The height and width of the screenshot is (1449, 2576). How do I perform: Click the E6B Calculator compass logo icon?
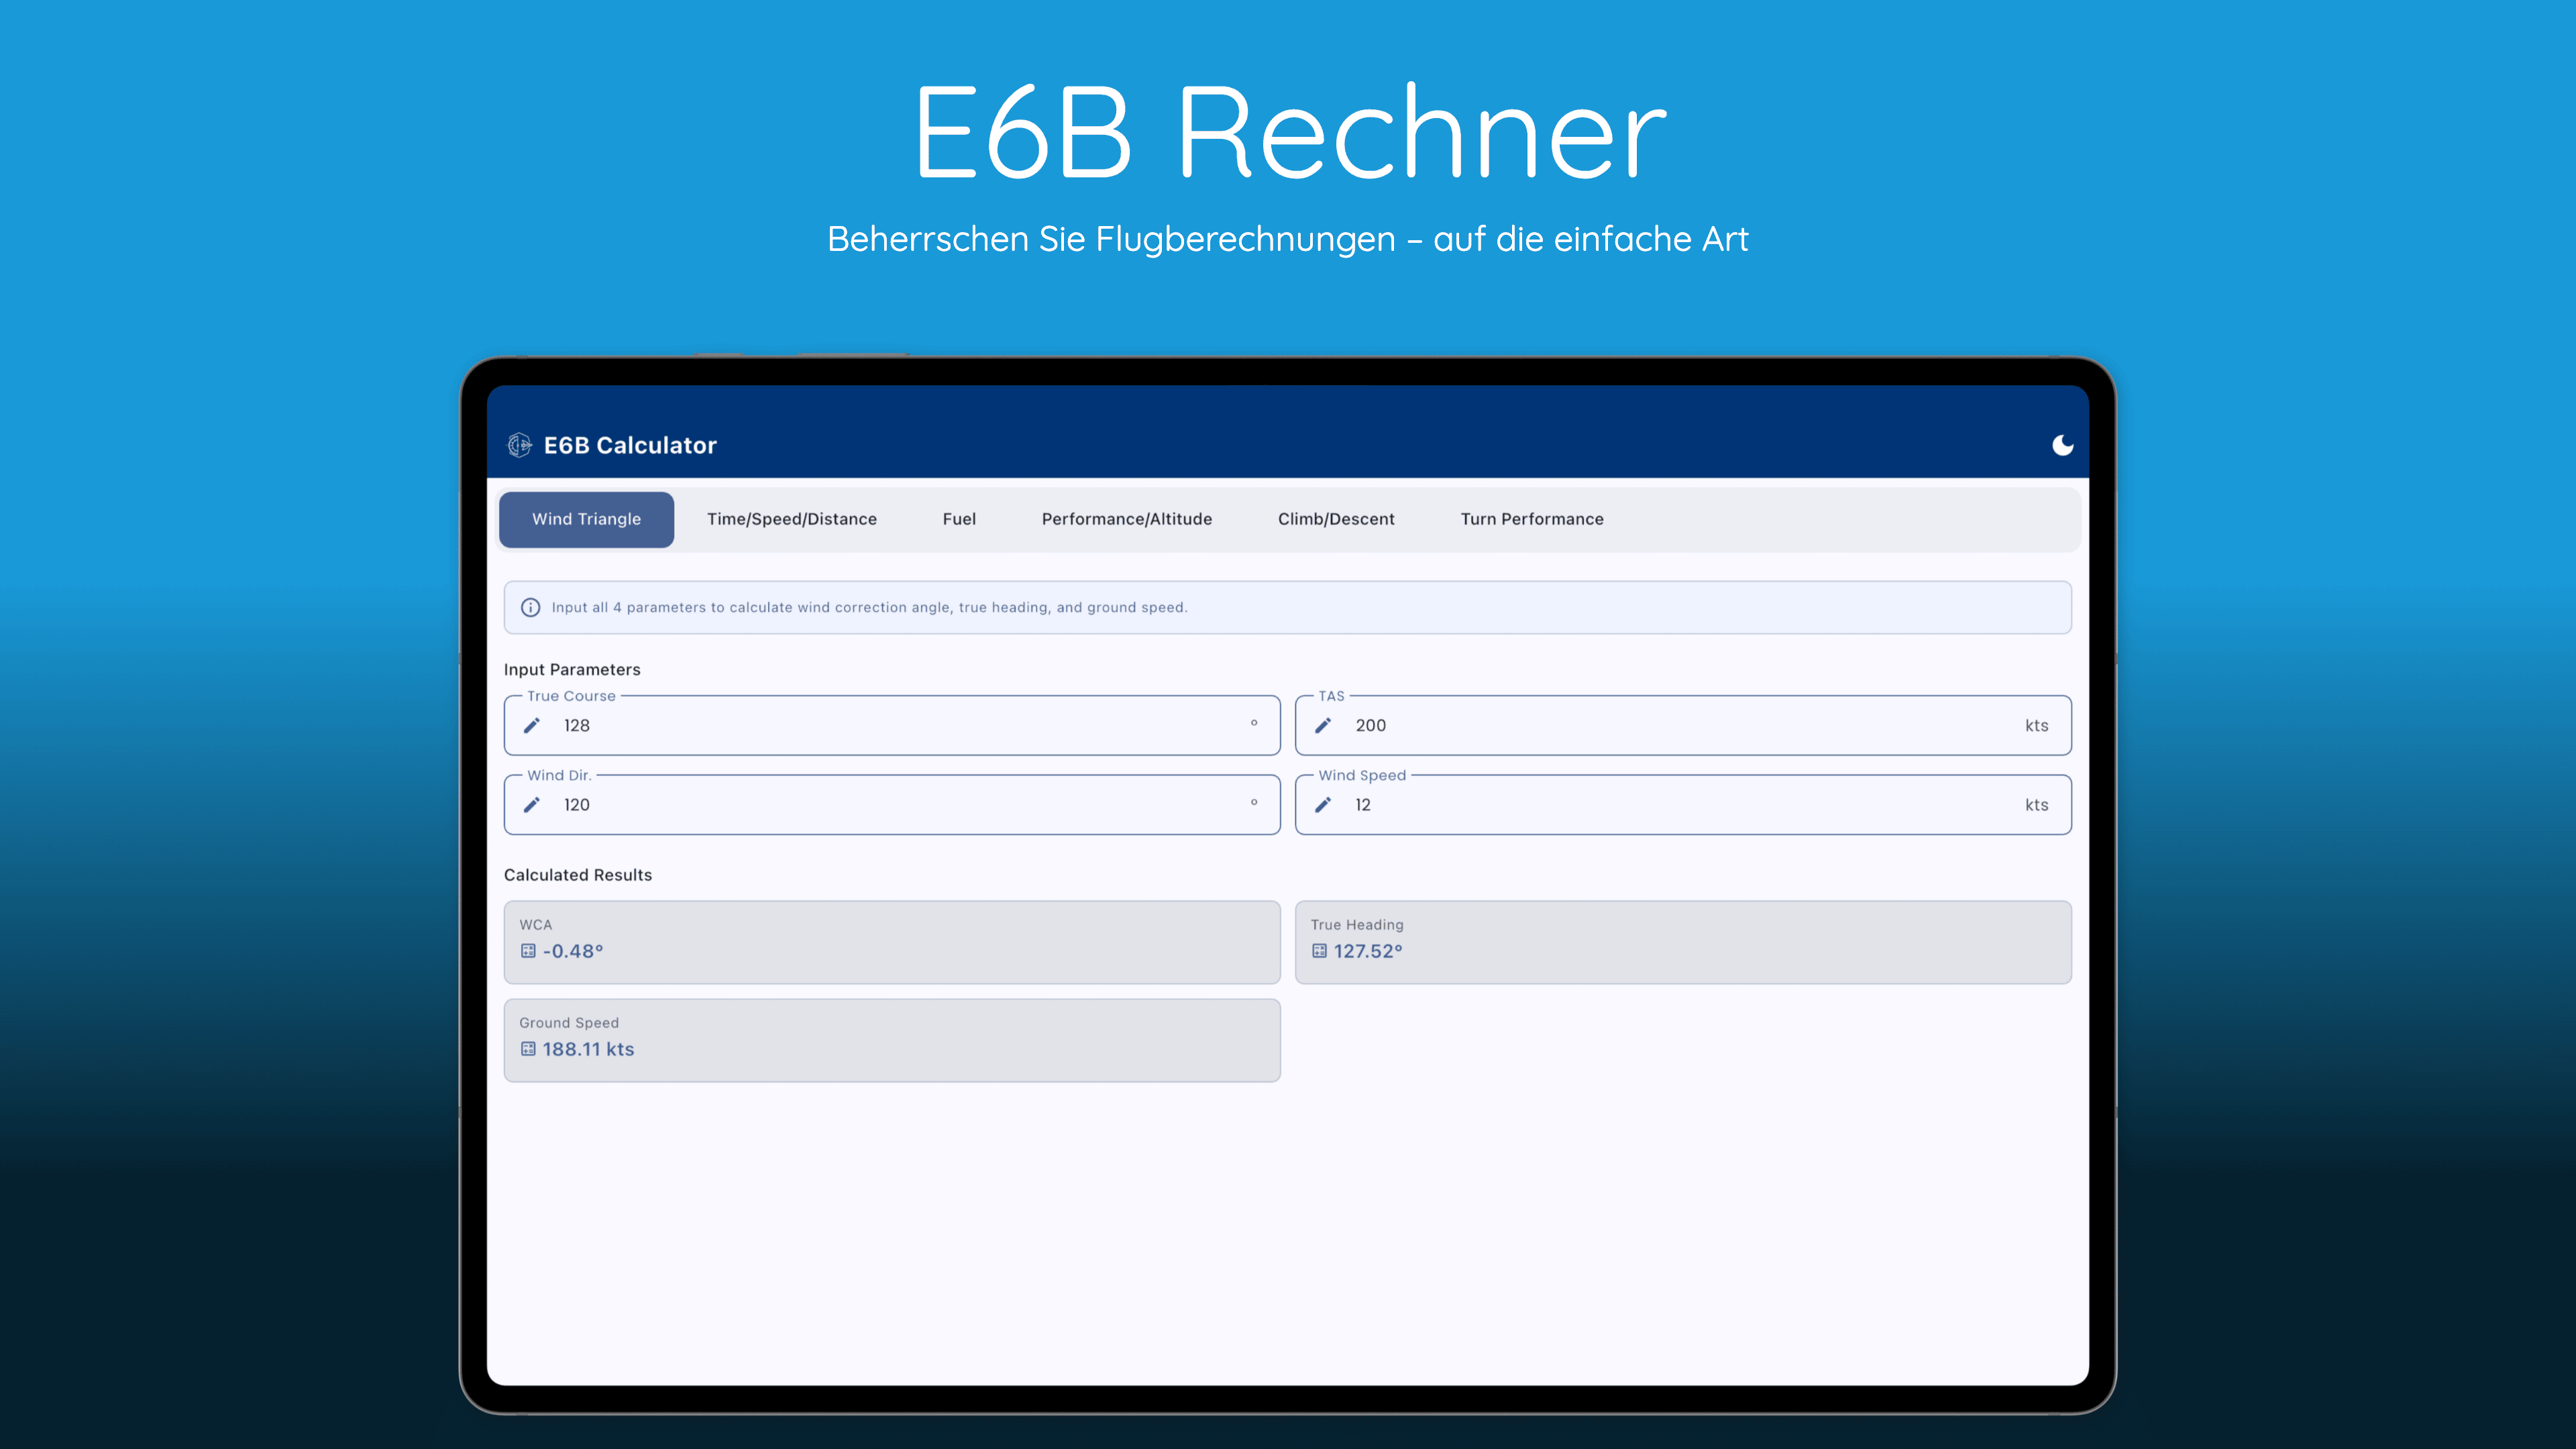point(519,445)
